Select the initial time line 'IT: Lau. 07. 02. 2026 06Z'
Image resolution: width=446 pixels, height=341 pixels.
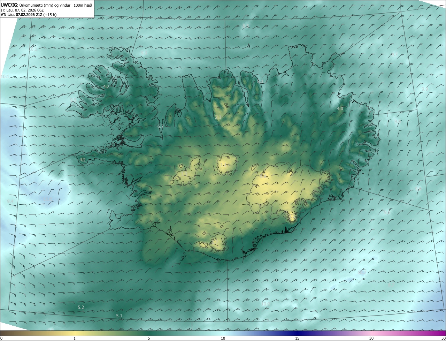coord(22,10)
